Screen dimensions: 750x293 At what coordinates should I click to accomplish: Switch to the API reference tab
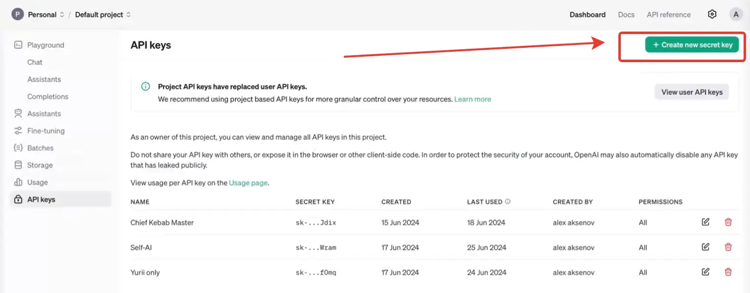coord(669,15)
